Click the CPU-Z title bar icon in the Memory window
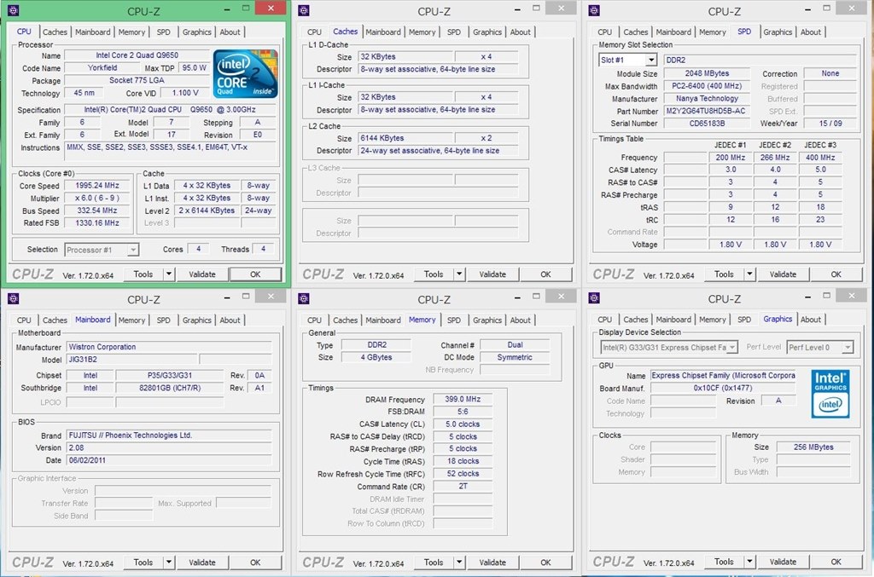The image size is (874, 577). pos(305,298)
